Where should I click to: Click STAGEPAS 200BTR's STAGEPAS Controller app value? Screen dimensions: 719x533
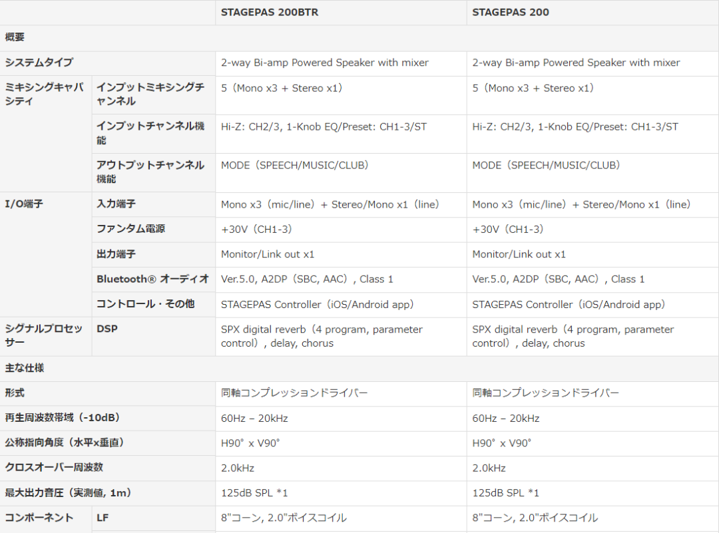[x=318, y=305]
